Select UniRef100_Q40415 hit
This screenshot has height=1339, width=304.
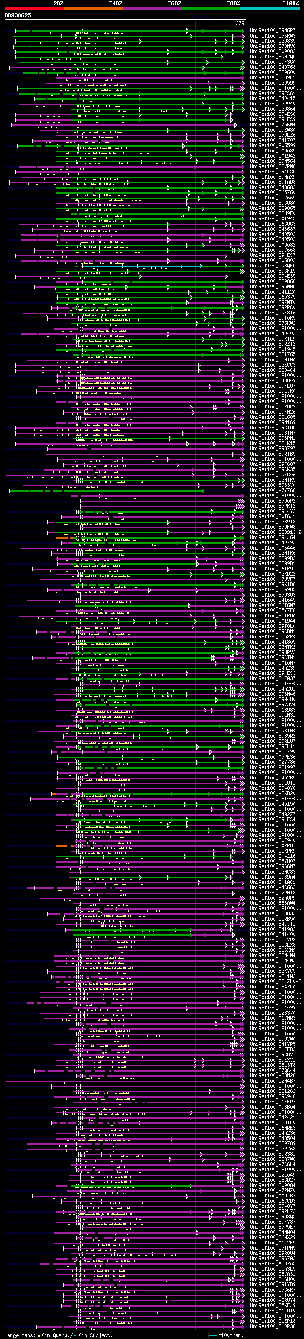(273, 98)
